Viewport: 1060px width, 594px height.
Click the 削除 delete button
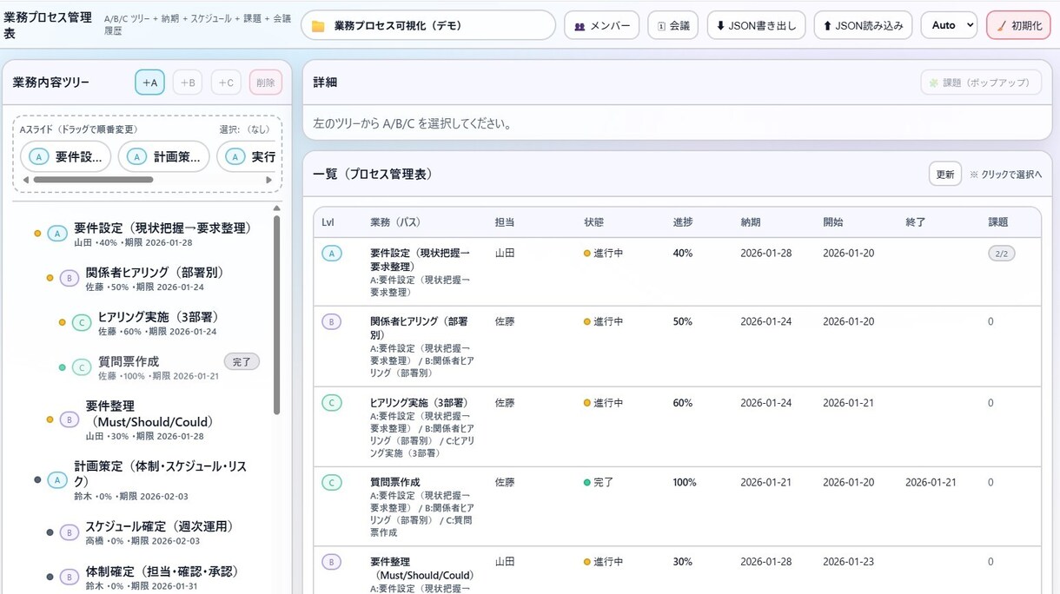tap(265, 82)
